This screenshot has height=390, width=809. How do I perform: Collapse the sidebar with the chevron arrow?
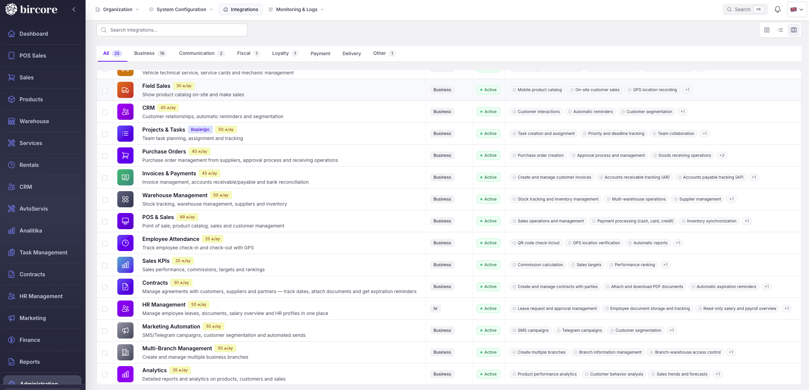tap(74, 9)
